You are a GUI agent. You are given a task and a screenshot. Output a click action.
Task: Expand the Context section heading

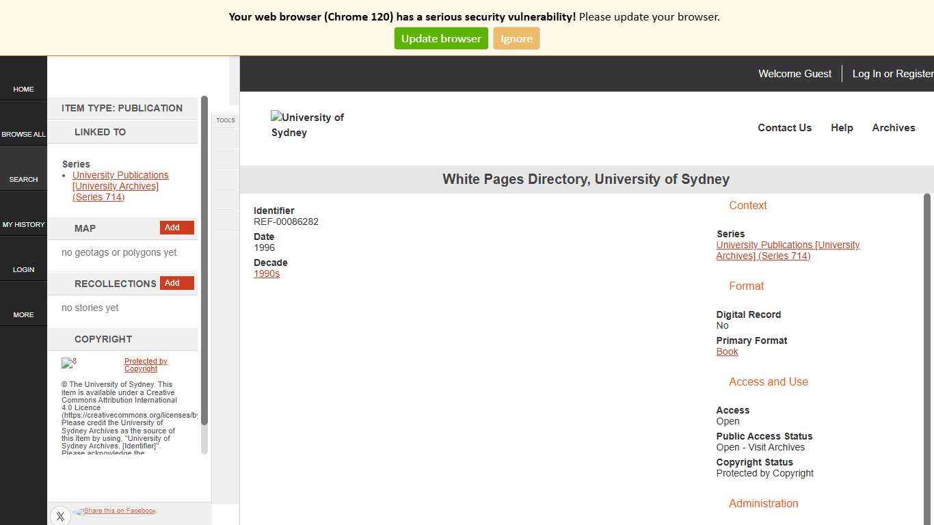[748, 205]
